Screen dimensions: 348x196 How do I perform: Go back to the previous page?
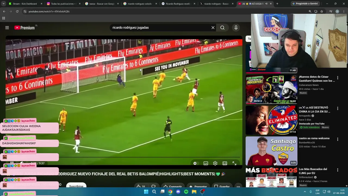coord(4,11)
